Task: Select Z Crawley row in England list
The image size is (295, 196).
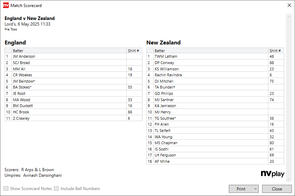Action: (x=69, y=118)
